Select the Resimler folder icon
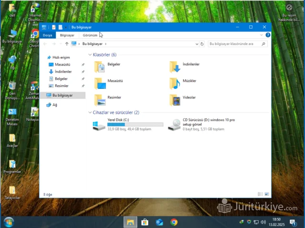This screenshot has height=228, width=305. 100,100
